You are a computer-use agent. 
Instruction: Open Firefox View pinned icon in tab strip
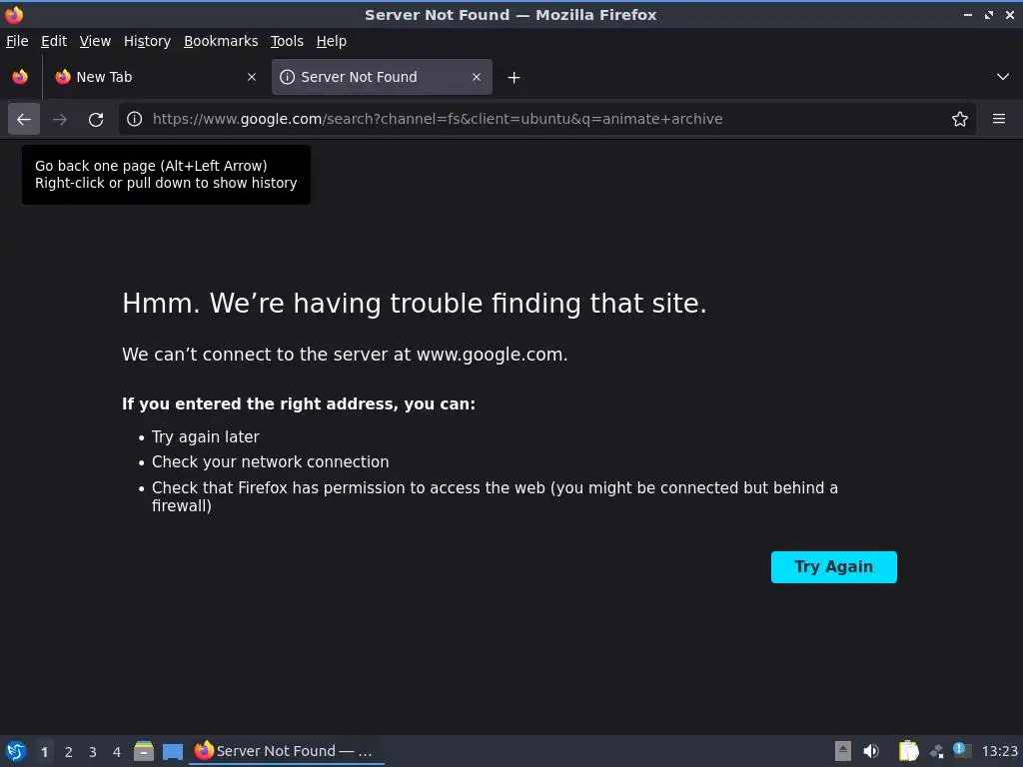20,77
